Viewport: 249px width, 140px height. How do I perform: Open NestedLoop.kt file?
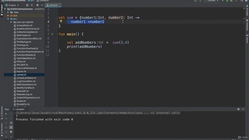pos(24,94)
